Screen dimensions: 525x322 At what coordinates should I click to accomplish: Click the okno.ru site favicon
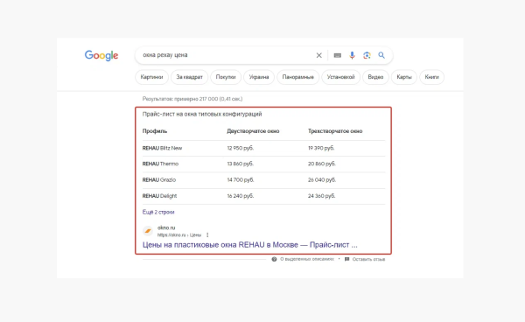tap(148, 231)
